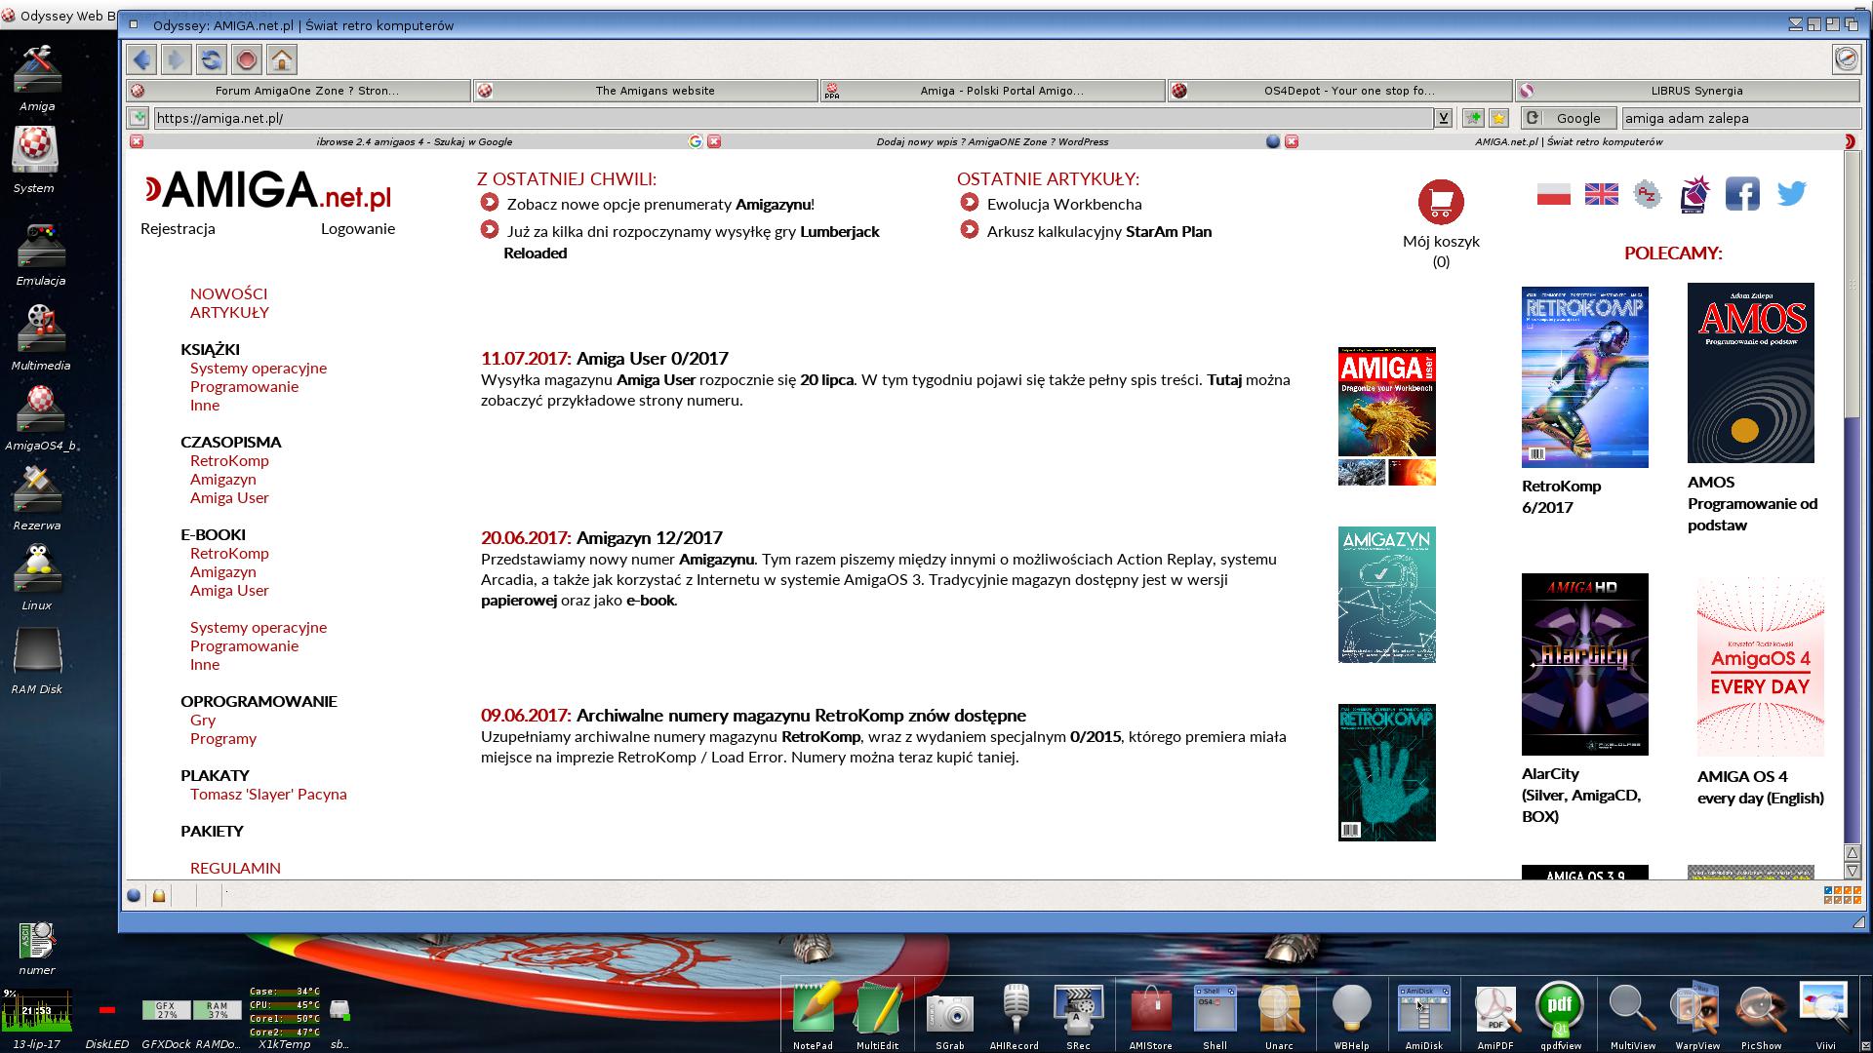Open the Amiga drive desktop icon
This screenshot has width=1873, height=1053.
coord(37,70)
